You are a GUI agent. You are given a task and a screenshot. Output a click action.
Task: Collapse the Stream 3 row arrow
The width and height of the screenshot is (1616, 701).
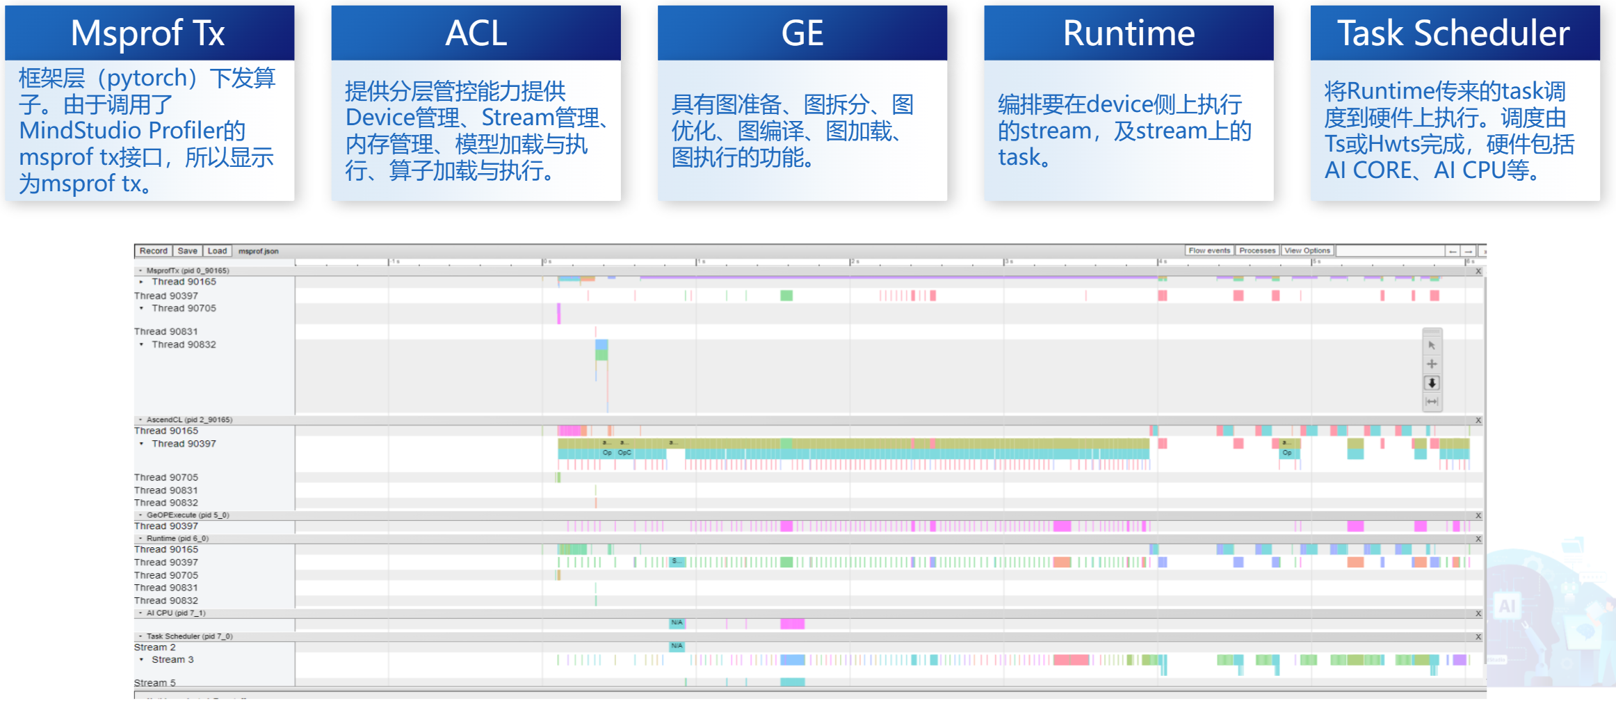tap(141, 660)
